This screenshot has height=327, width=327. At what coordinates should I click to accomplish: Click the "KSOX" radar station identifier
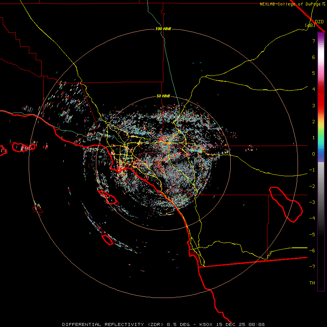(x=206, y=324)
